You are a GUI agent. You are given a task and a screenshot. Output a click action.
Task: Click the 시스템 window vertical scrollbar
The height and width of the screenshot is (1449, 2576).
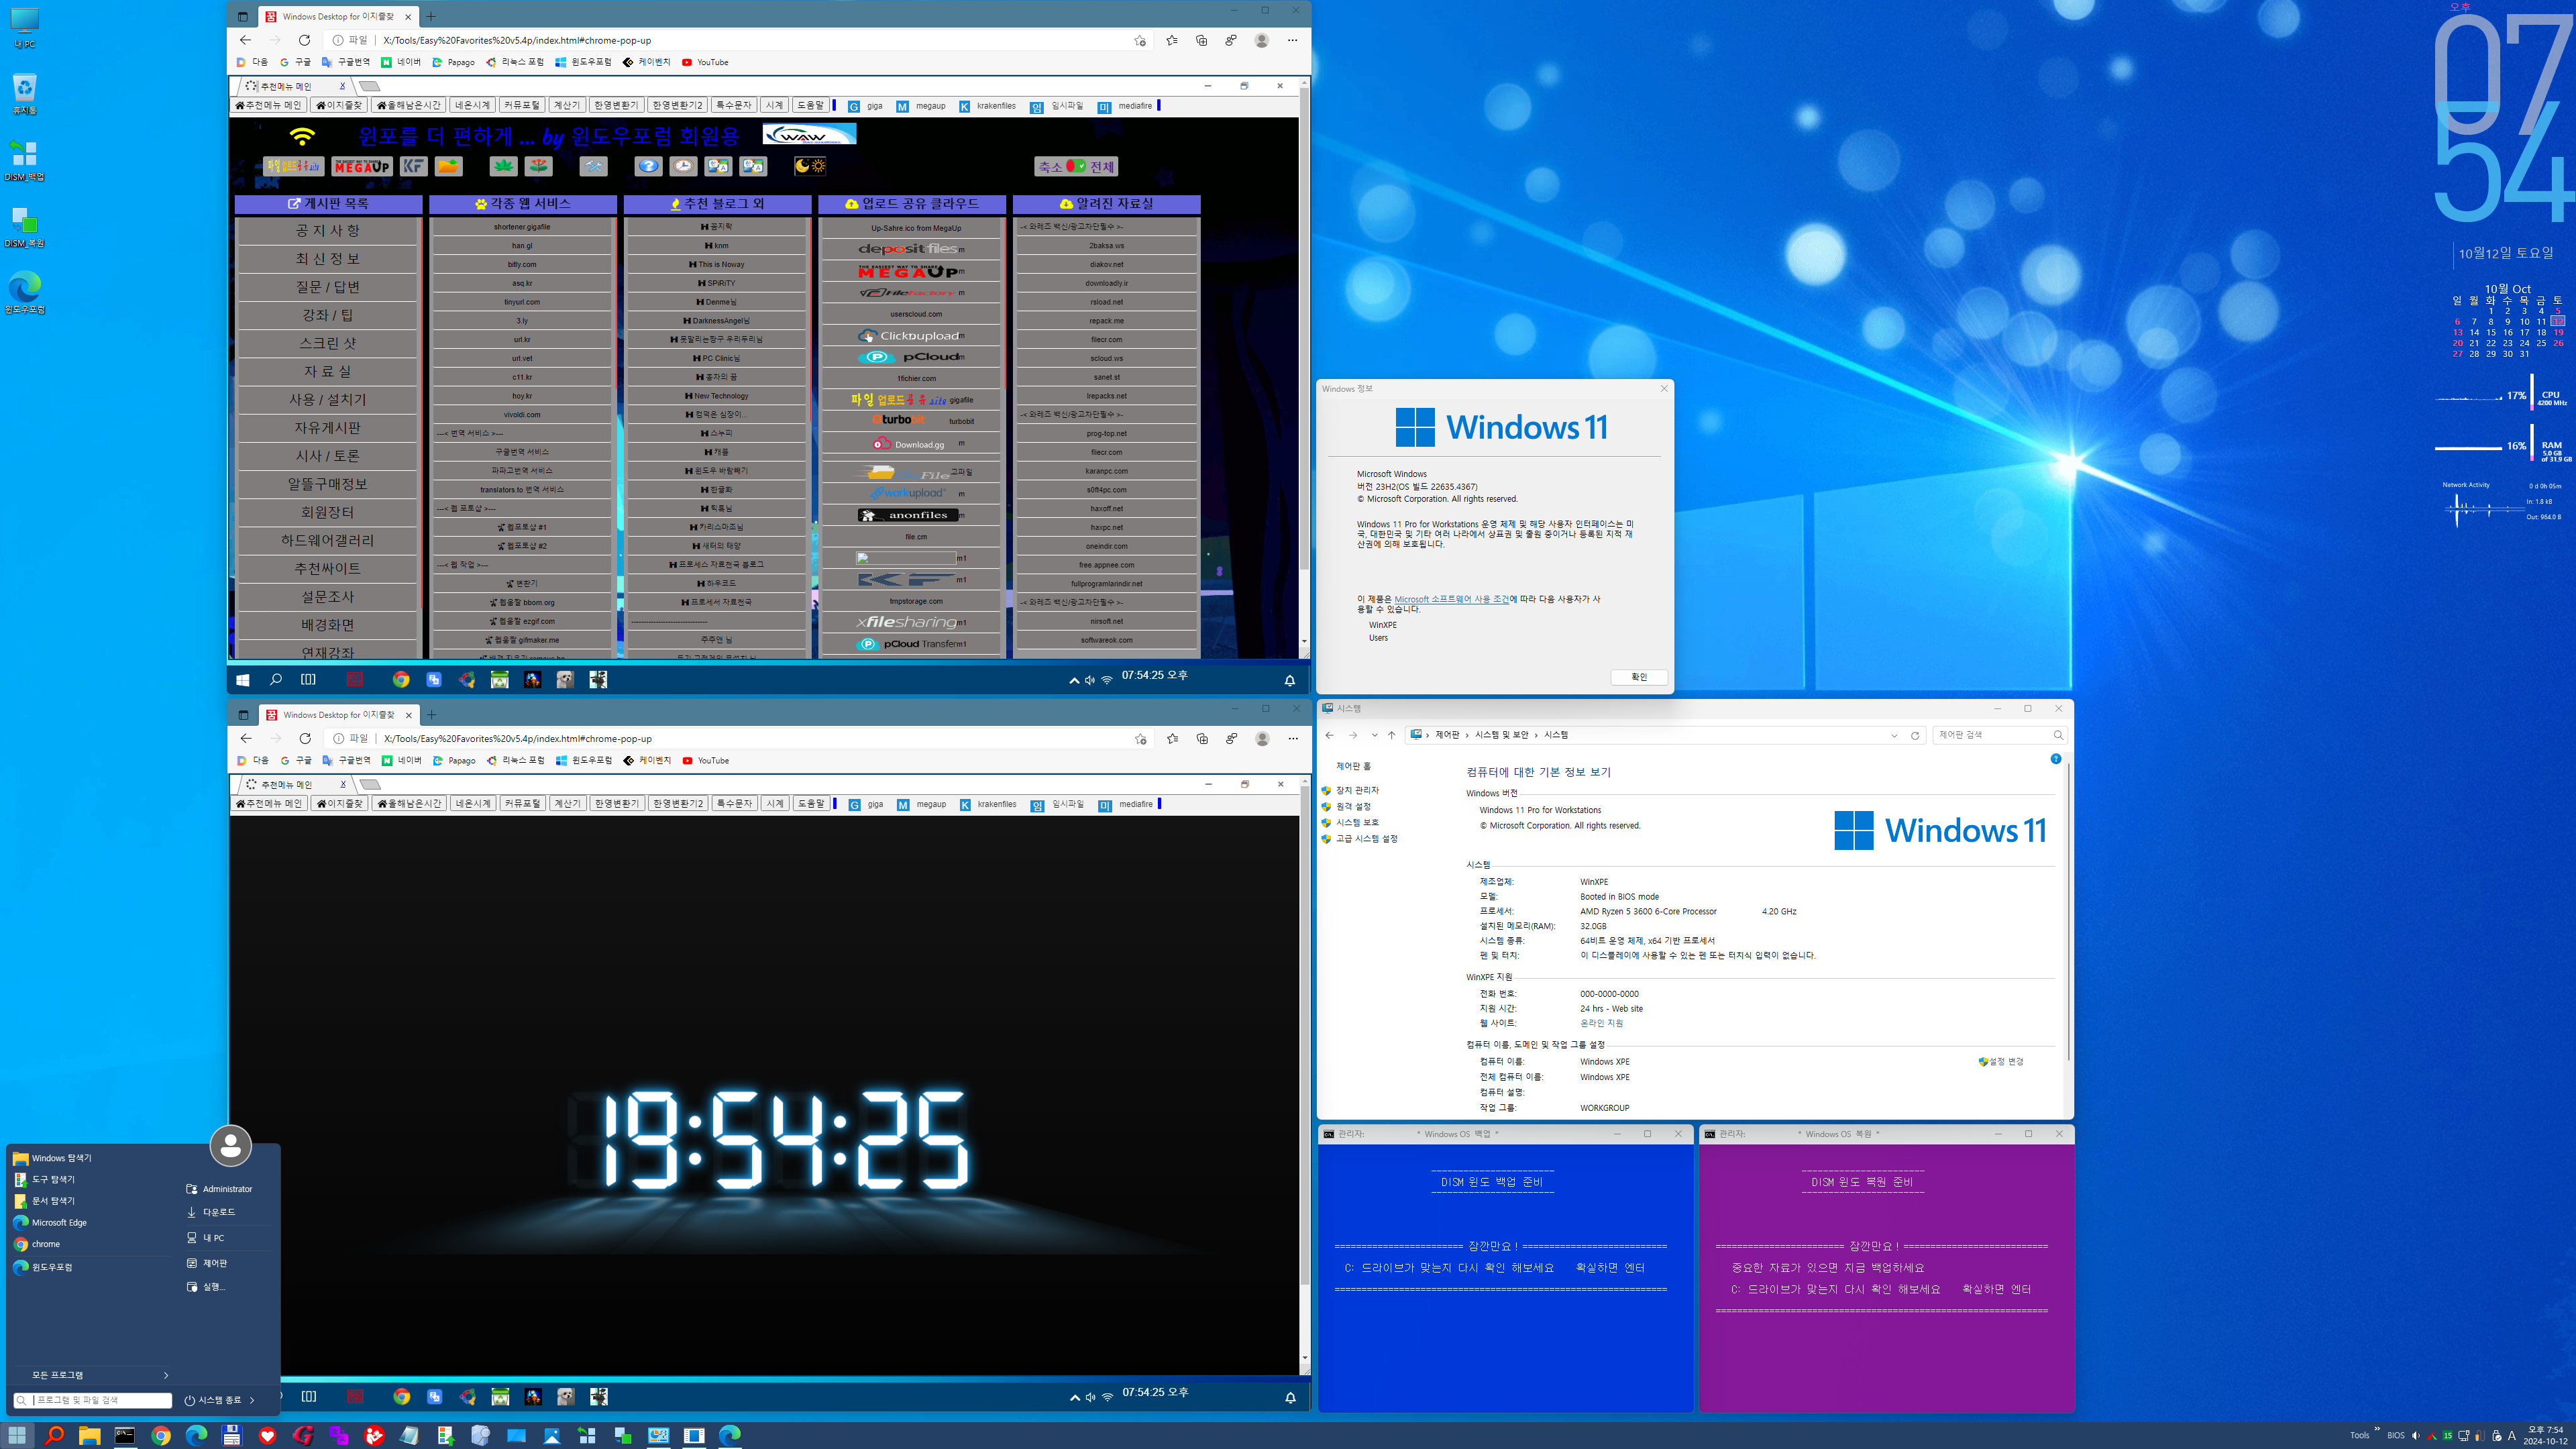2068,910
